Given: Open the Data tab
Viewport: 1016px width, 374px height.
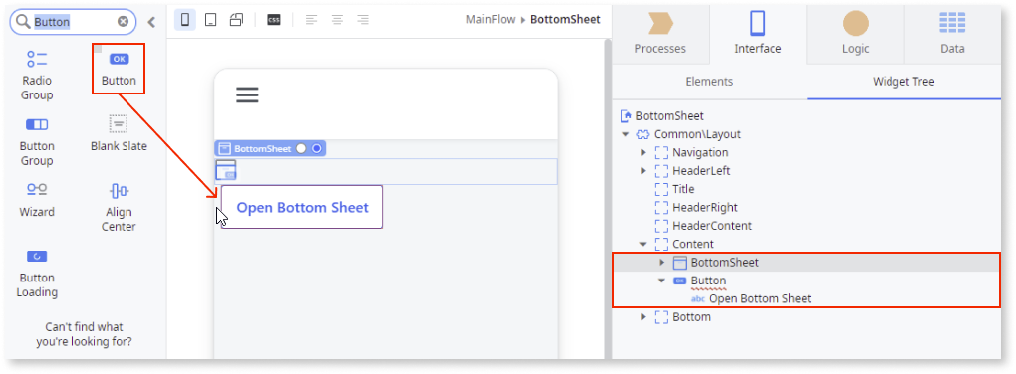Looking at the screenshot, I should coord(952,34).
